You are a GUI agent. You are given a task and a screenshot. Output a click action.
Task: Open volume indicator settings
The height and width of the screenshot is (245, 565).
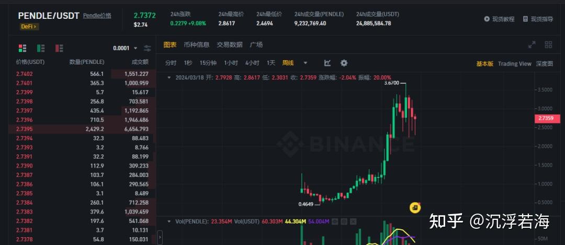click(x=344, y=221)
